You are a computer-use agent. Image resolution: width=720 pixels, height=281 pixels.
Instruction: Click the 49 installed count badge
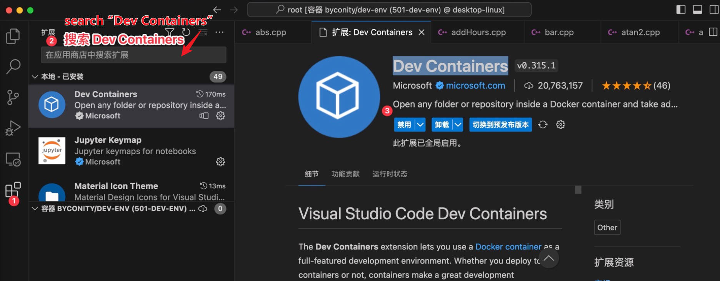(218, 76)
